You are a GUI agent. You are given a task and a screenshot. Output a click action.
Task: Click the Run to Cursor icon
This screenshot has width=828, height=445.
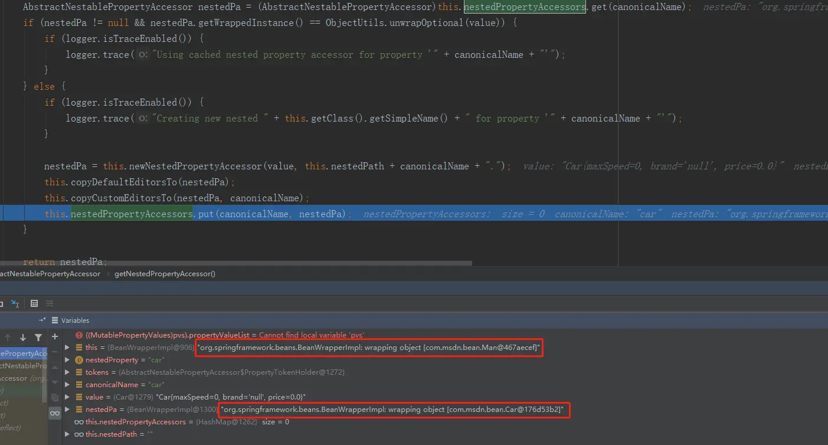[x=16, y=303]
